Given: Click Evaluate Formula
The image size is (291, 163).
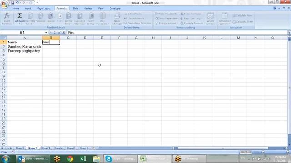Looking at the screenshot, I should [x=192, y=23].
